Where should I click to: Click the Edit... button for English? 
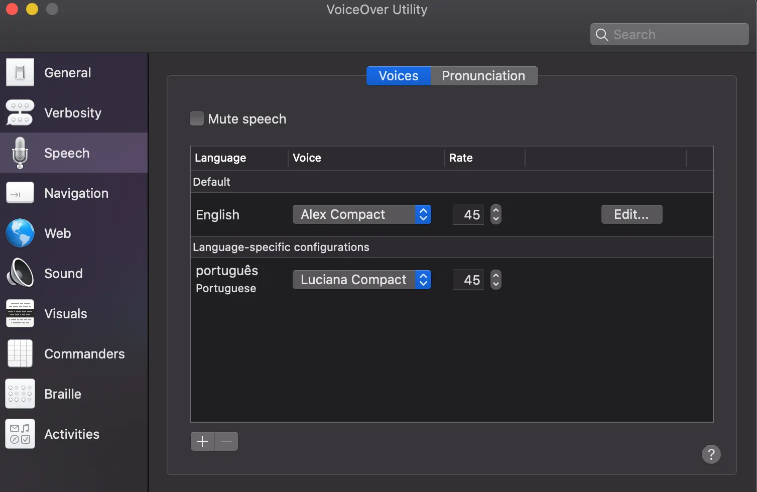tap(632, 214)
